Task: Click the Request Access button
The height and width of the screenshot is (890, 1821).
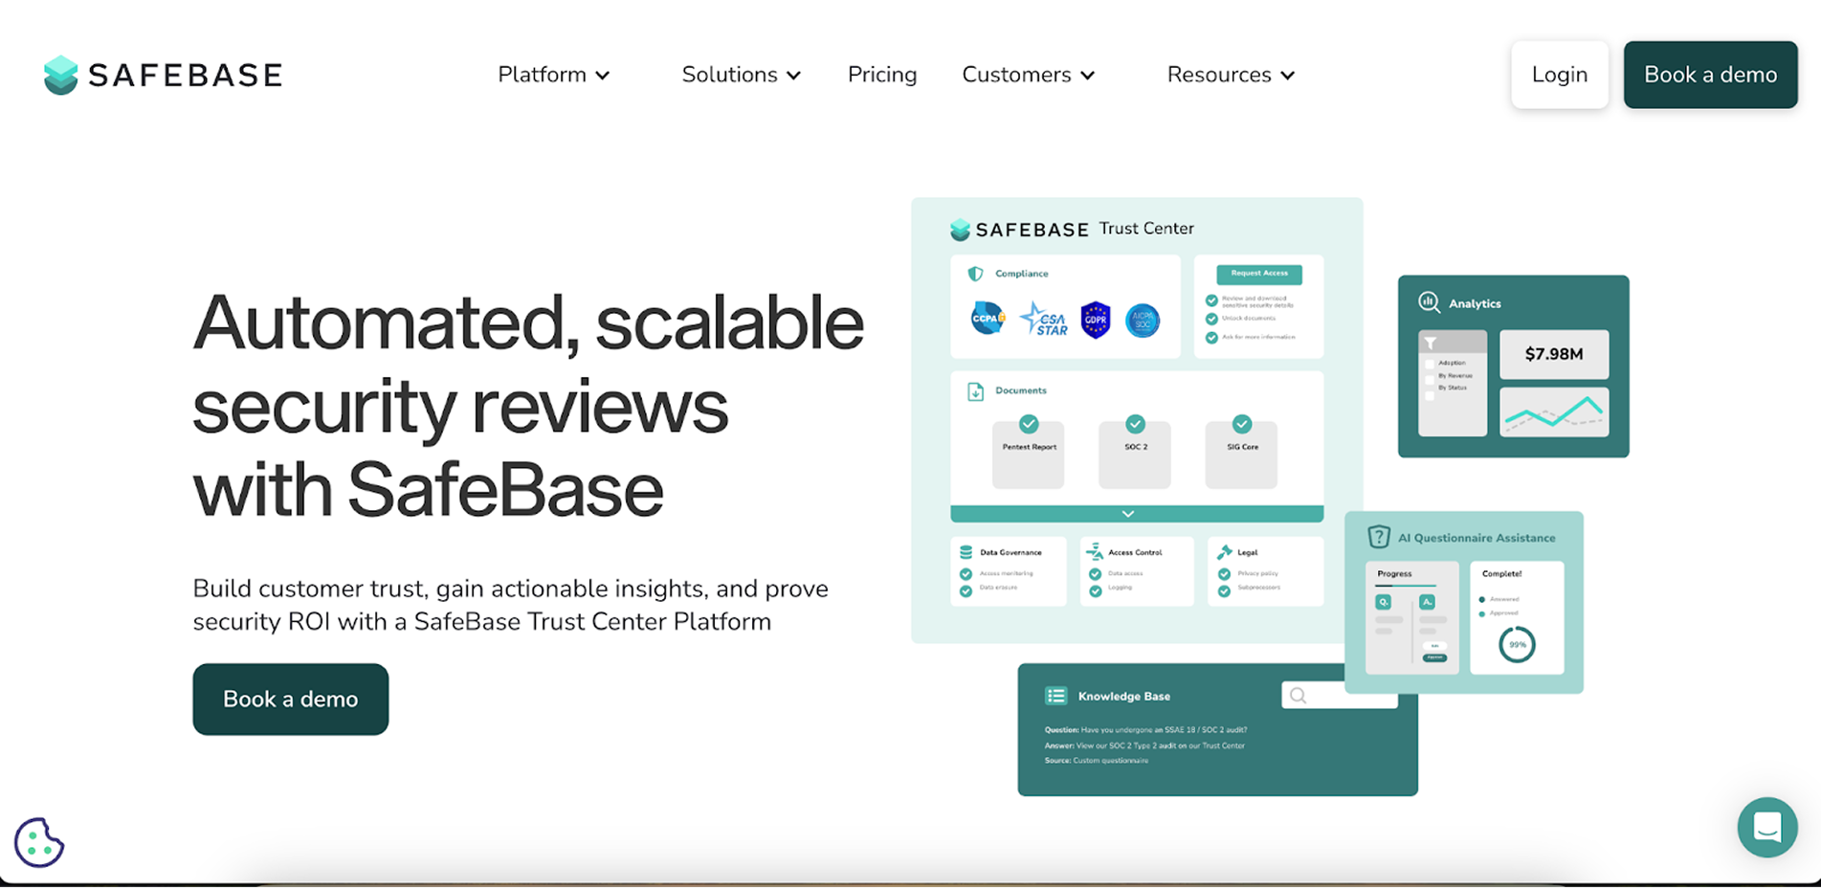Action: pyautogui.click(x=1259, y=274)
